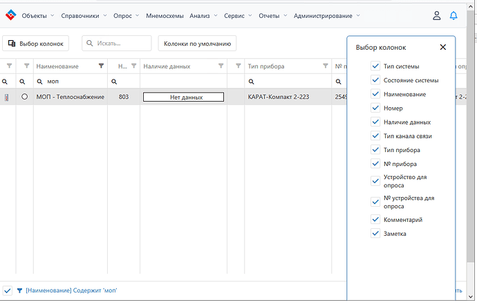Toggle the Комментарий column checkbox

[375, 219]
